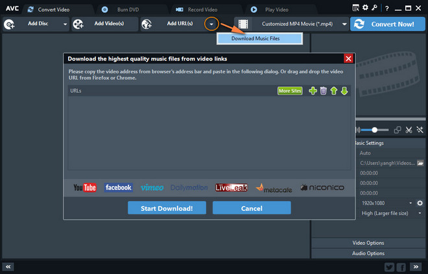Click the output folder browse icon
This screenshot has height=274, width=428.
coord(420,163)
